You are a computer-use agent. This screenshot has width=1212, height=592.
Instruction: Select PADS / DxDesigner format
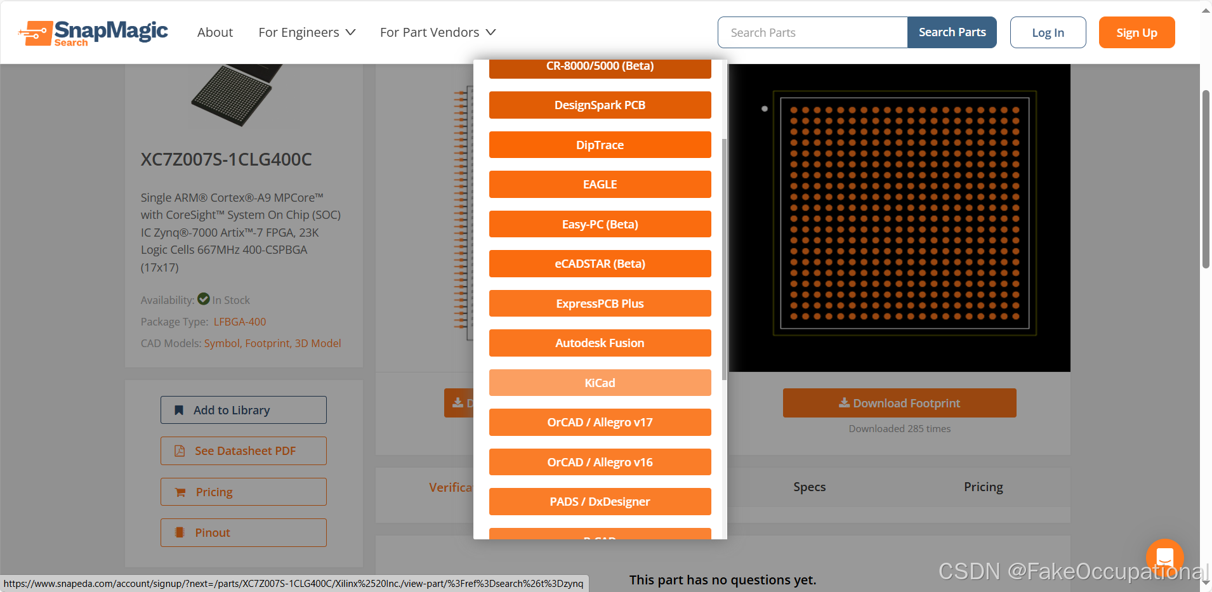point(600,502)
